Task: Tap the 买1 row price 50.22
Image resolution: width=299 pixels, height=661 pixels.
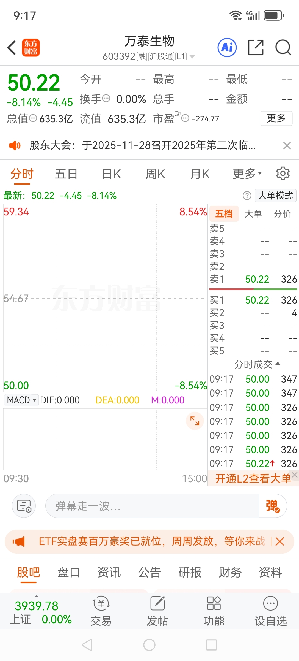Action: 257,300
